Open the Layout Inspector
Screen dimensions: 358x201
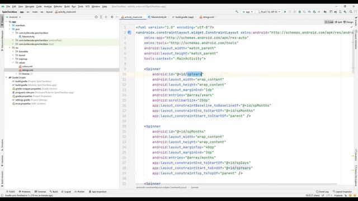(x=342, y=192)
